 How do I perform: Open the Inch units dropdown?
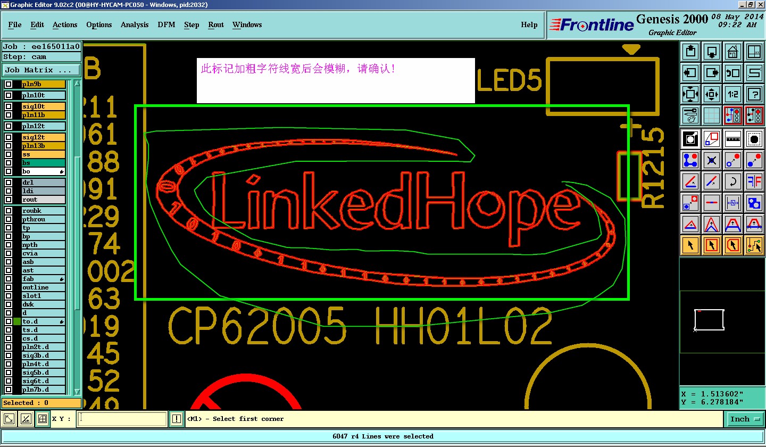(x=745, y=419)
